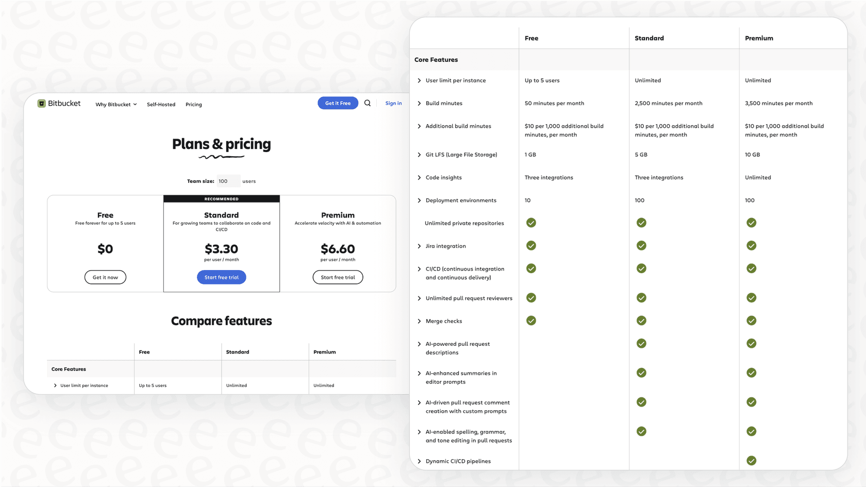
Task: Click the Free plan CI/CD checkmark
Action: coord(531,268)
